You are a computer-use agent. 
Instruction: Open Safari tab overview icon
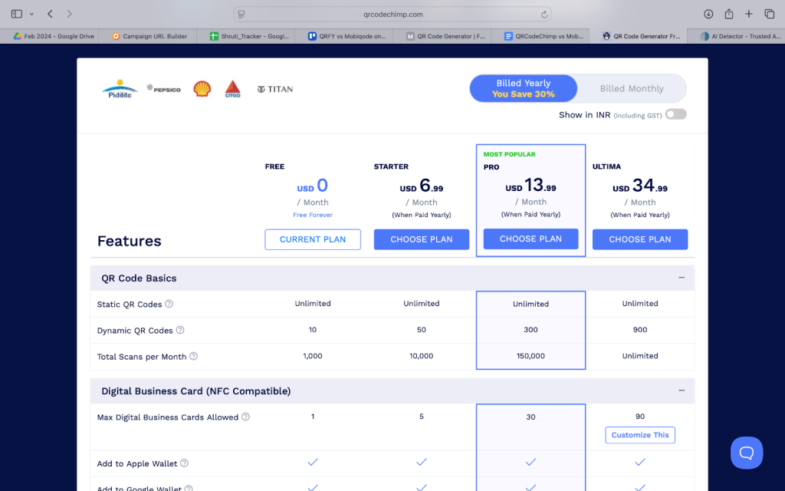point(770,14)
